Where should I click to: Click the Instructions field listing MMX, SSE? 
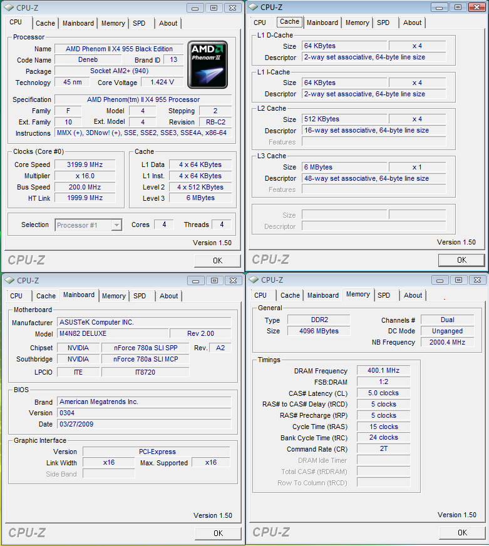(x=143, y=133)
